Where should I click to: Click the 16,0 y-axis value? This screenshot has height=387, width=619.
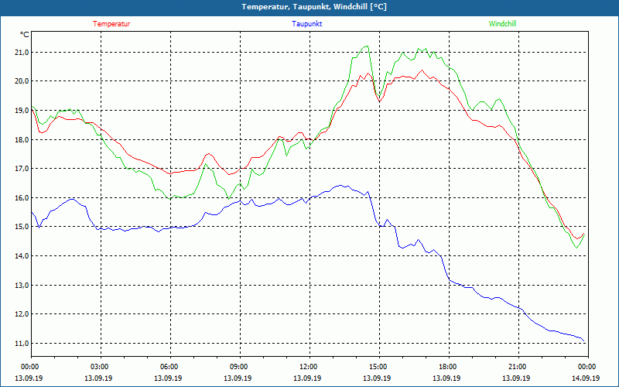tap(22, 198)
